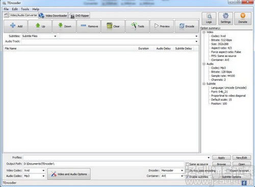Open the Profiles dropdown
This screenshot has width=255, height=187.
(x=117, y=157)
